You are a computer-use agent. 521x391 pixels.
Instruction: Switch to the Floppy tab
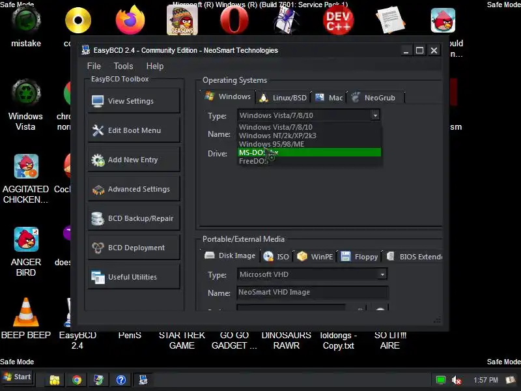359,257
